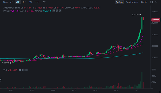Click the chart resize corner handle
The height and width of the screenshot is (93, 161).
(x=159, y=91)
